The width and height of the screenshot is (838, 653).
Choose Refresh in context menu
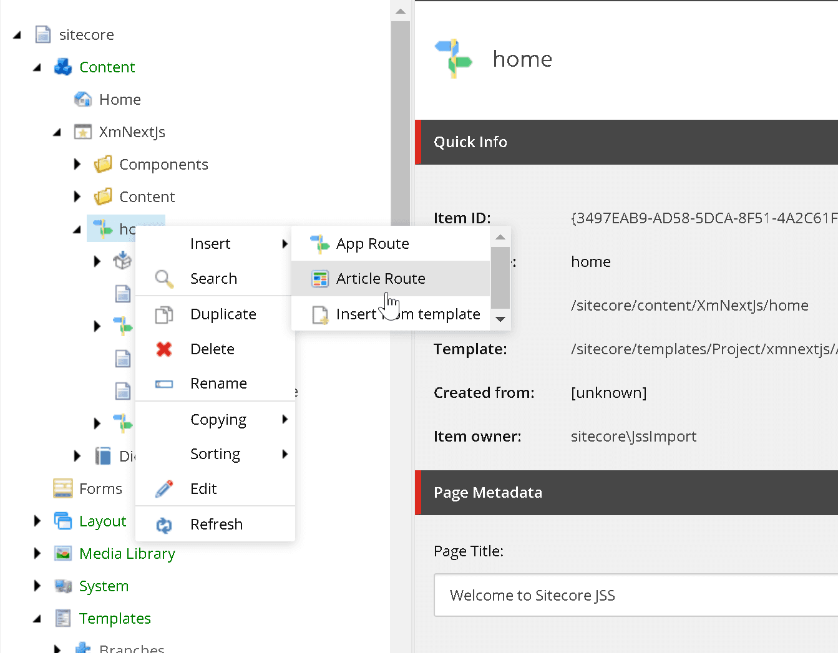tap(215, 525)
